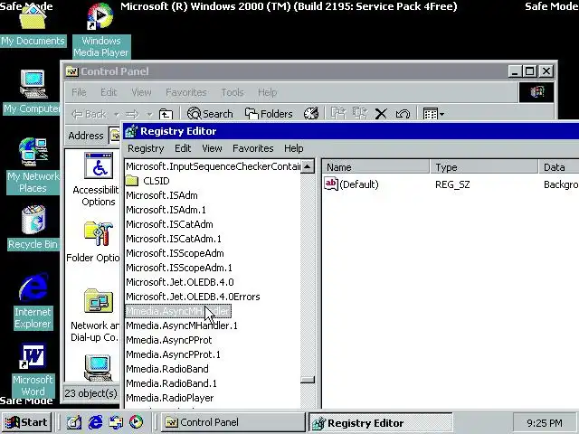Open the Favorites menu in Registry Editor
This screenshot has height=434, width=579.
point(253,148)
